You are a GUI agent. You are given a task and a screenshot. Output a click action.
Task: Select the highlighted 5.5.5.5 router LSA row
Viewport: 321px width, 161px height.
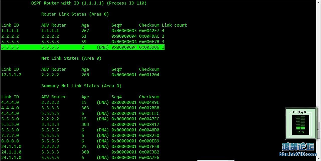(83, 47)
